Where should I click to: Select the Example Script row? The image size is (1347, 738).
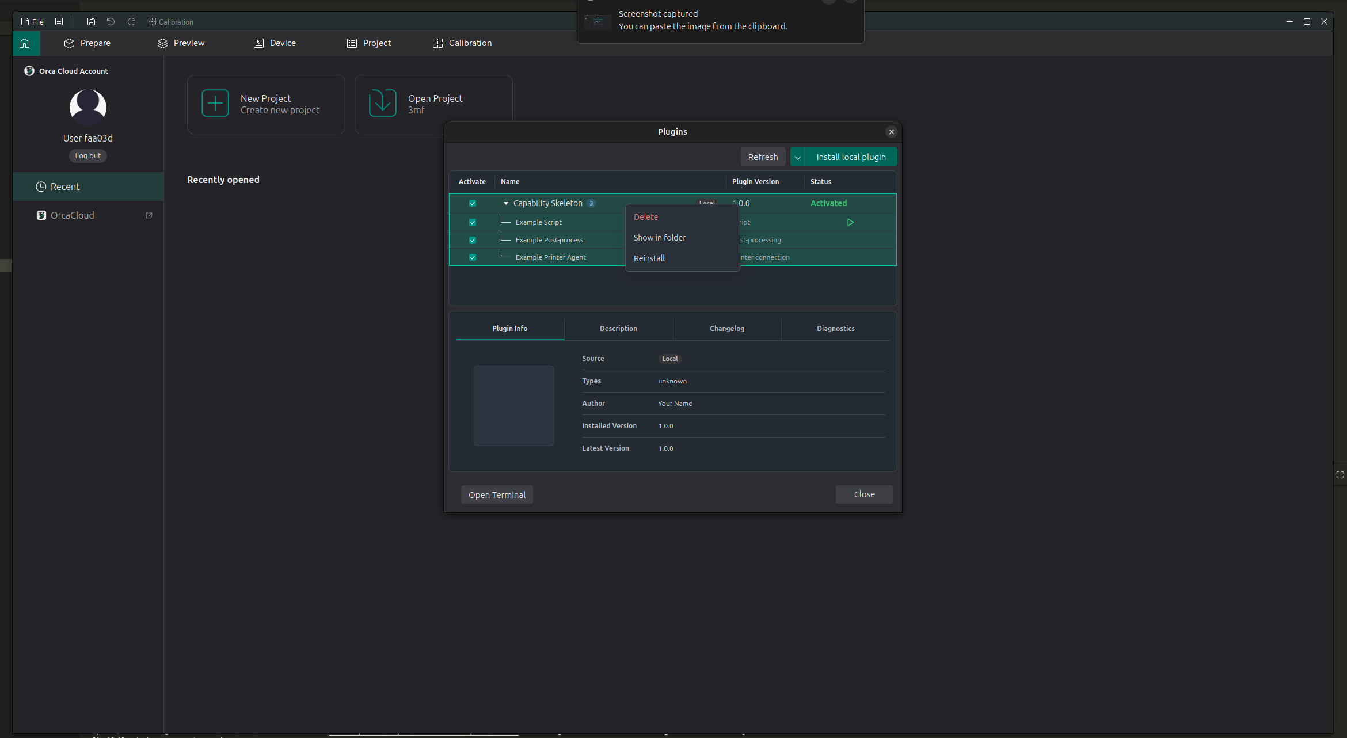673,222
